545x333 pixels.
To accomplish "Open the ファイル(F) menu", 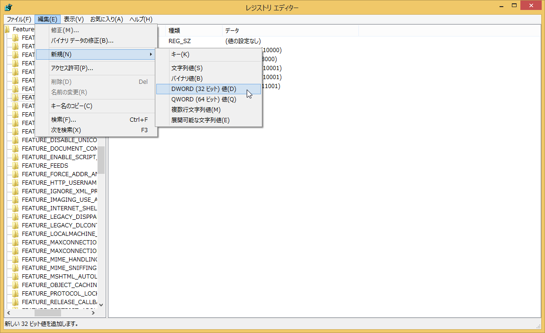I will [x=19, y=19].
